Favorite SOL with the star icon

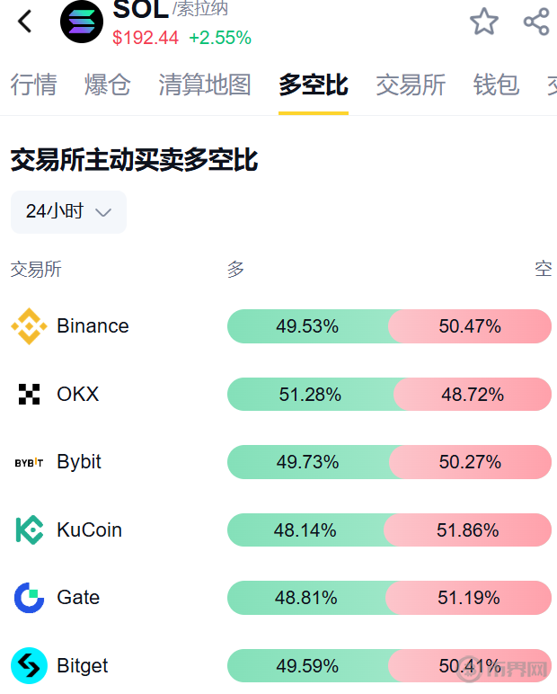pyautogui.click(x=484, y=22)
